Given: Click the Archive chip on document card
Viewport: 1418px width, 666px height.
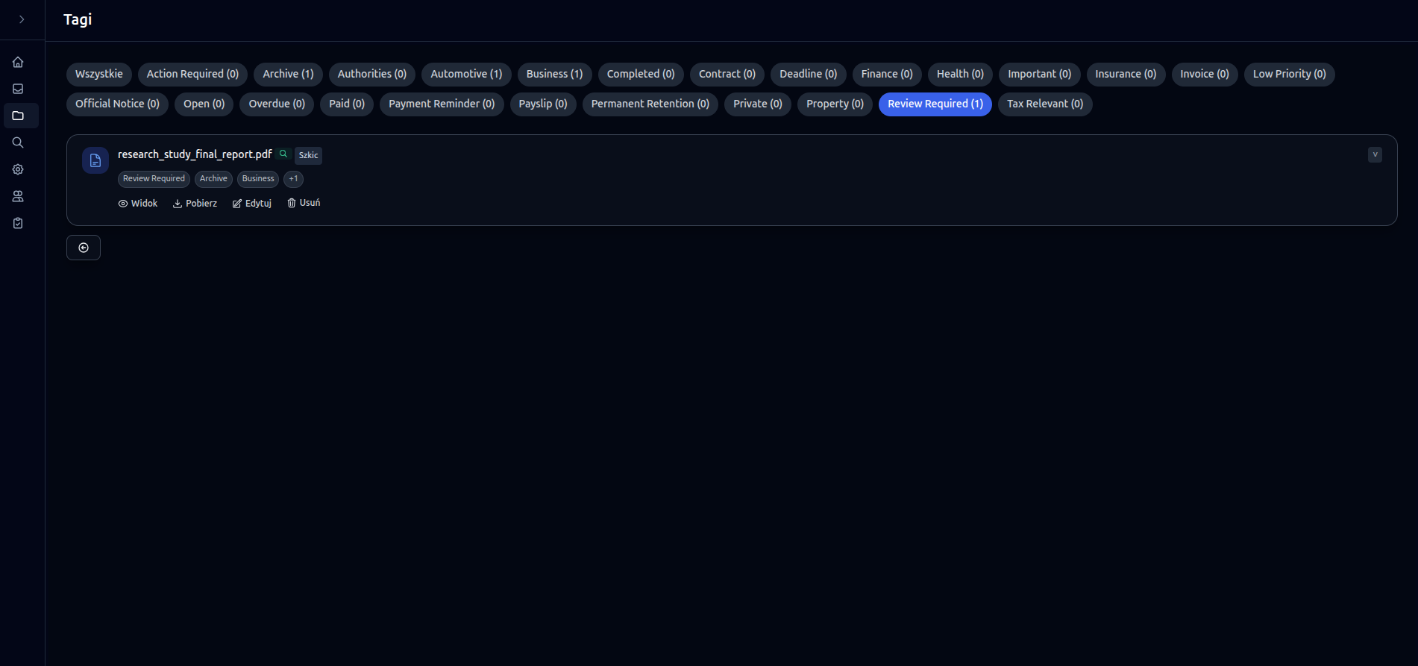Looking at the screenshot, I should [213, 179].
